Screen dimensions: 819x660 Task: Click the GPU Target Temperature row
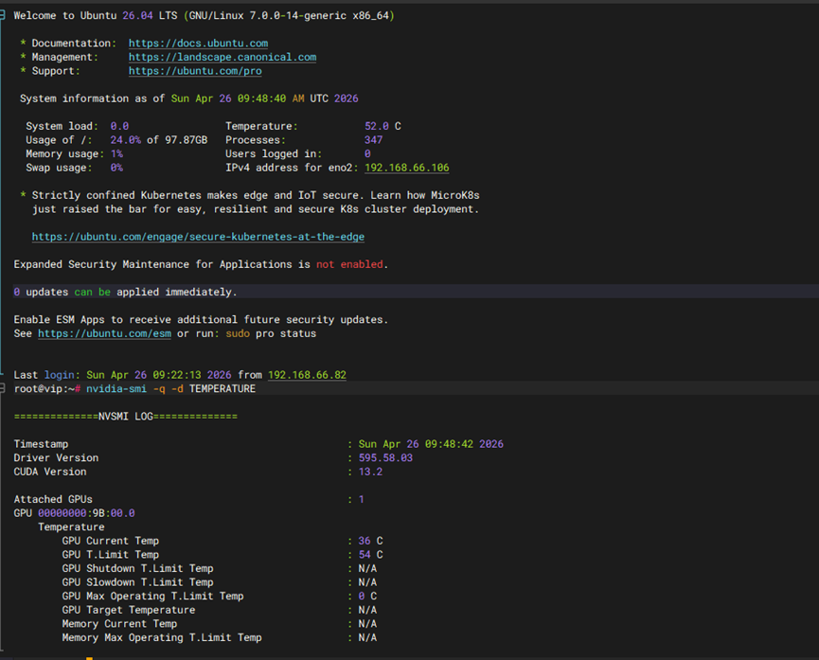(x=220, y=610)
